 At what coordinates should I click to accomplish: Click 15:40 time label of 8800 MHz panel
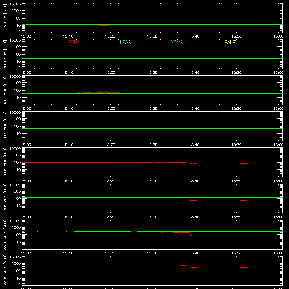click(x=194, y=253)
